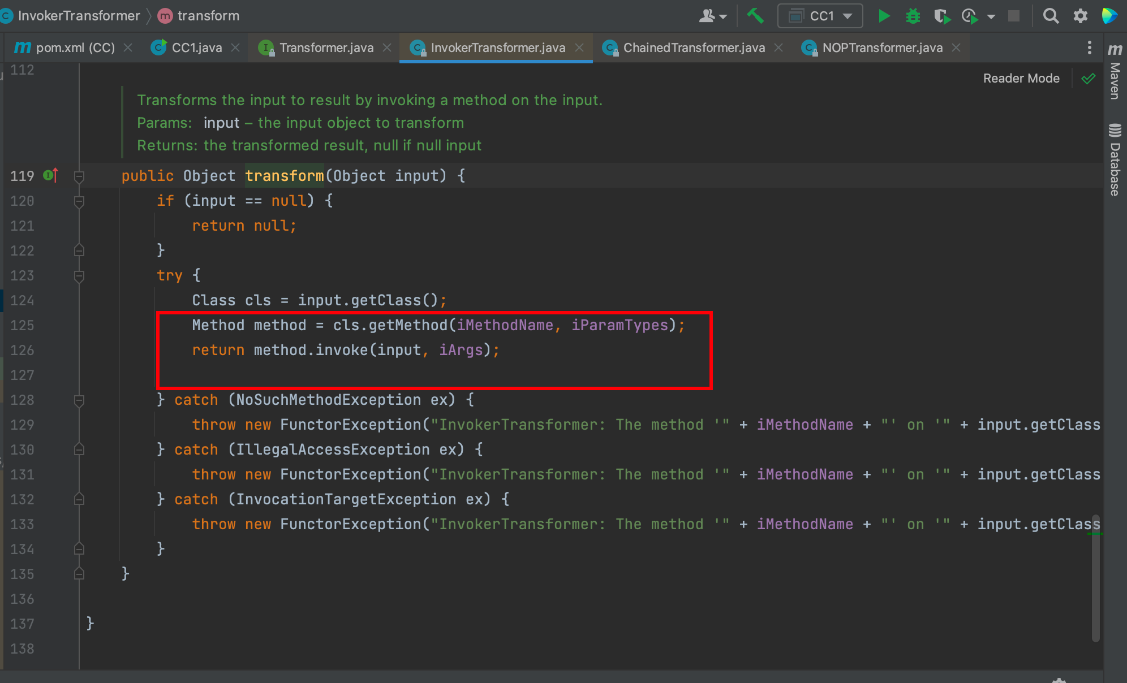Viewport: 1127px width, 683px height.
Task: Click IllegalAccessException in catch clause
Action: 333,449
